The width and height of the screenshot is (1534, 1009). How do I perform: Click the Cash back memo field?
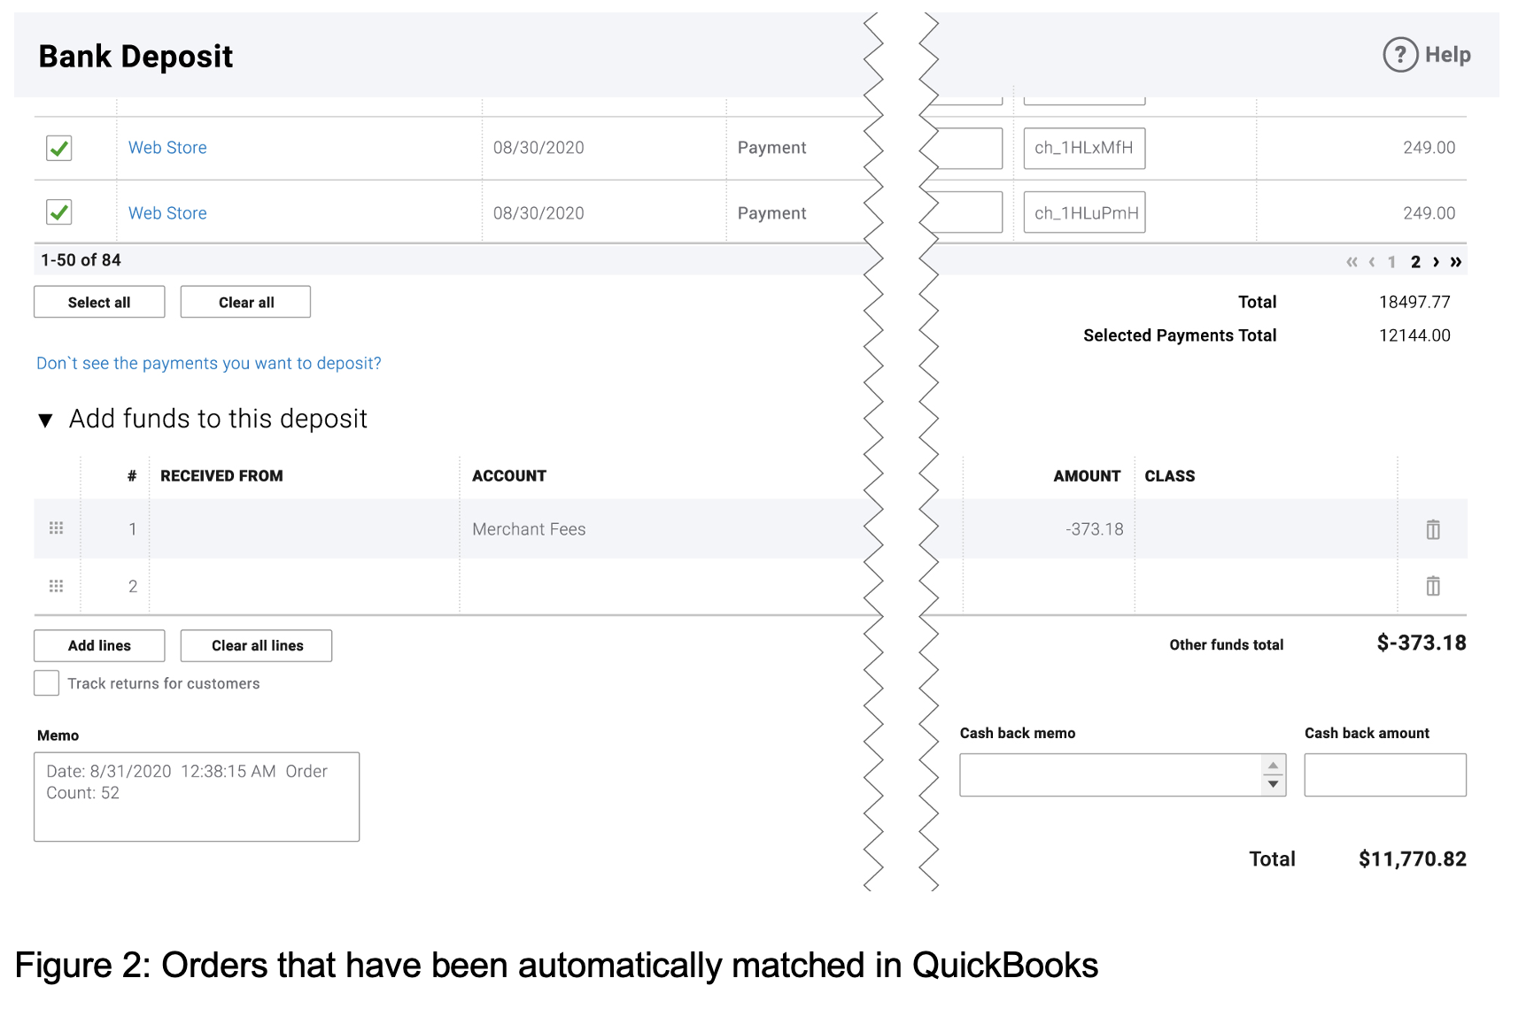click(x=1122, y=775)
